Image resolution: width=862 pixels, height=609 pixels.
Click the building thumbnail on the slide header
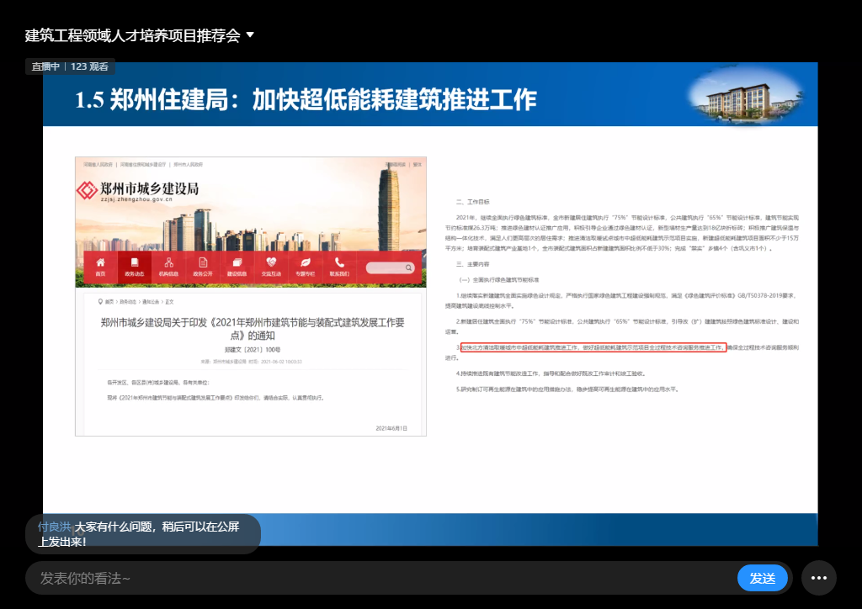click(x=745, y=94)
